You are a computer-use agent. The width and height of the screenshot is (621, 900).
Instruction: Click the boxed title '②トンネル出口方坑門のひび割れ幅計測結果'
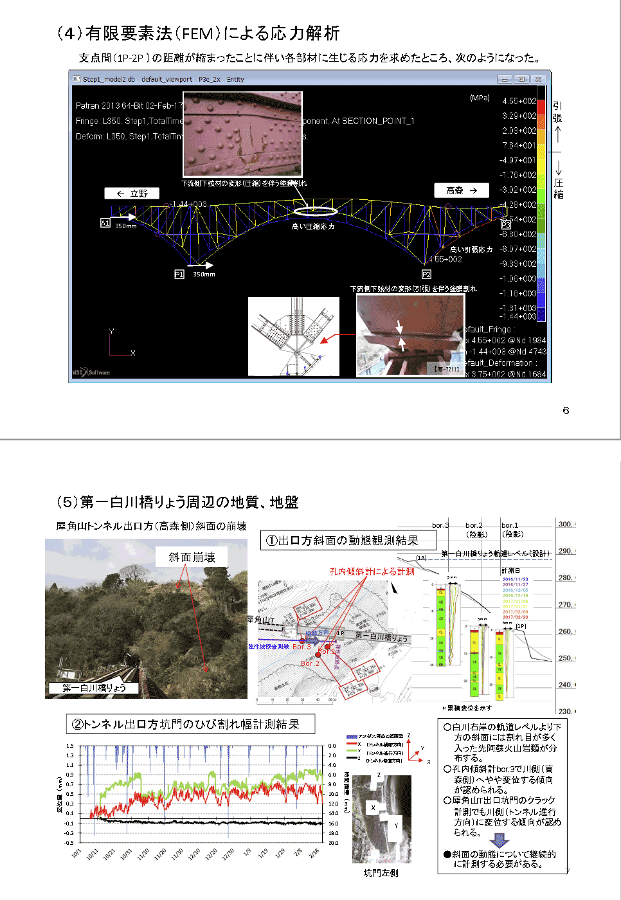click(x=191, y=724)
